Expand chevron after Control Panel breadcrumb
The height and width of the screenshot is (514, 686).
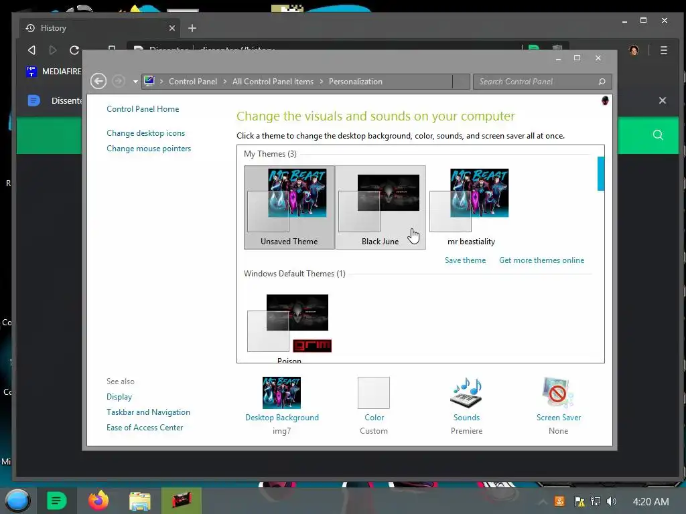pyautogui.click(x=225, y=82)
